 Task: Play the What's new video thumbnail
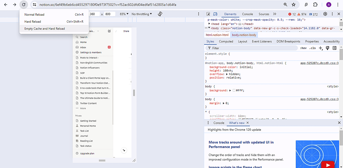328,165
